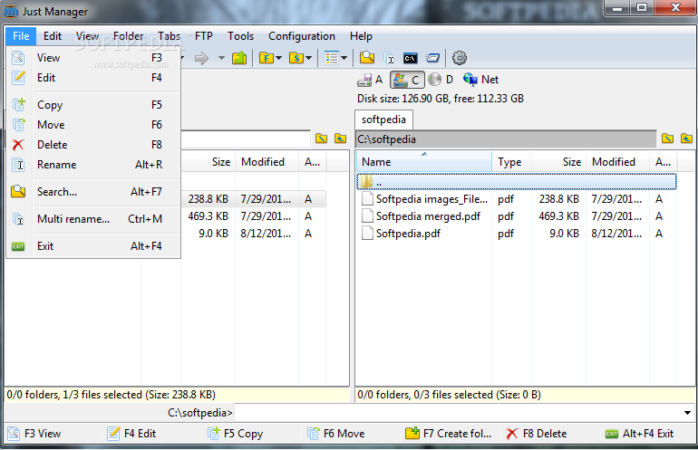Click parent folder icon of right panel
698x450 pixels.
pos(686,139)
